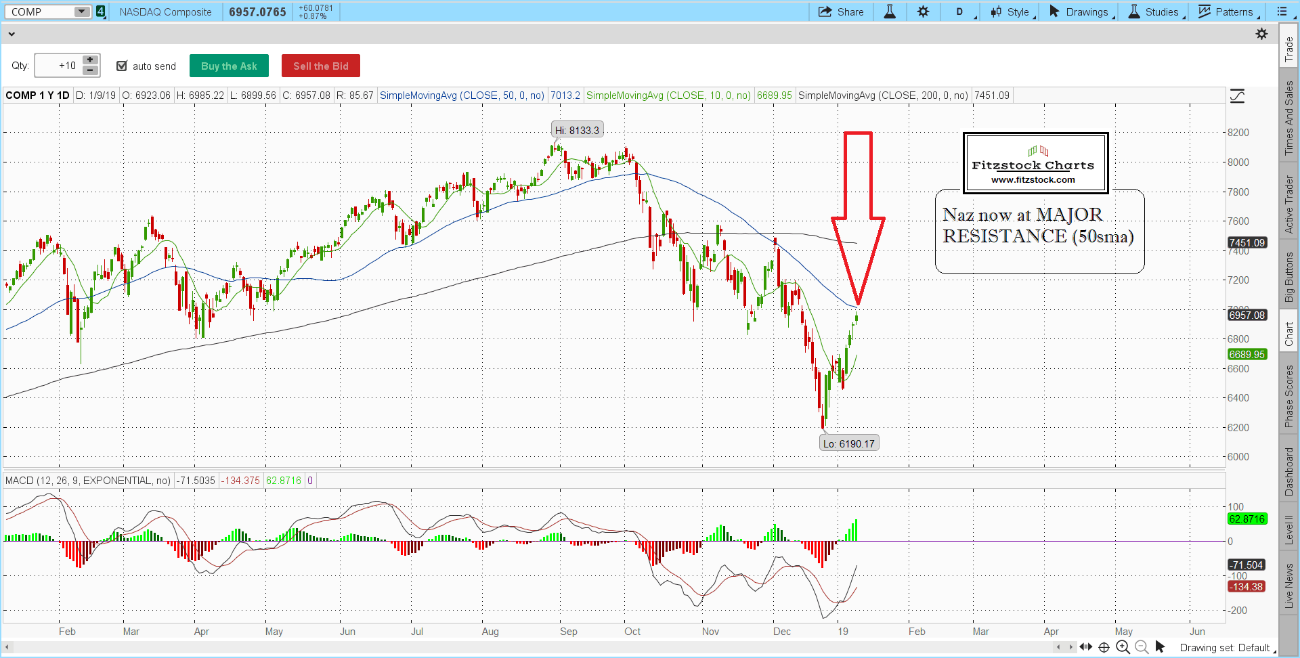Click the flask icon next to Share
This screenshot has width=1300, height=658.
click(890, 12)
